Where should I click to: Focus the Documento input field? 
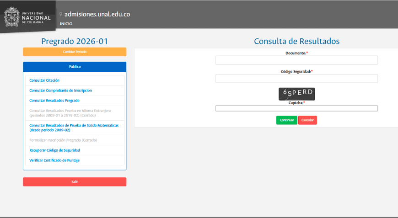pos(296,60)
